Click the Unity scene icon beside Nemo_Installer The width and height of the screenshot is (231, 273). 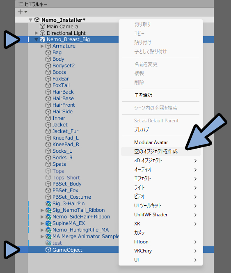pos(37,20)
